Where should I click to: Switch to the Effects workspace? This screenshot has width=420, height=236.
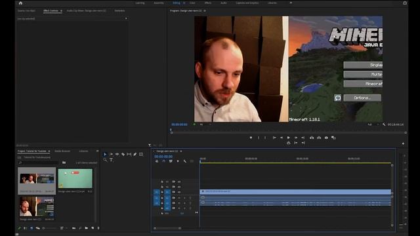pyautogui.click(x=208, y=3)
